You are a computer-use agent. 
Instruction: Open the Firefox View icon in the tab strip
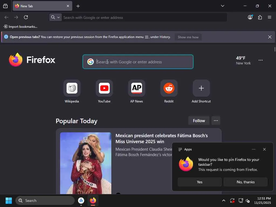(x=5, y=6)
